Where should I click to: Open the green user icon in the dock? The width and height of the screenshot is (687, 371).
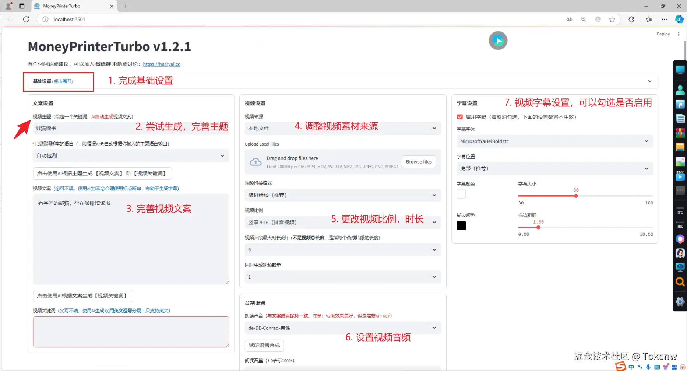pos(680,90)
